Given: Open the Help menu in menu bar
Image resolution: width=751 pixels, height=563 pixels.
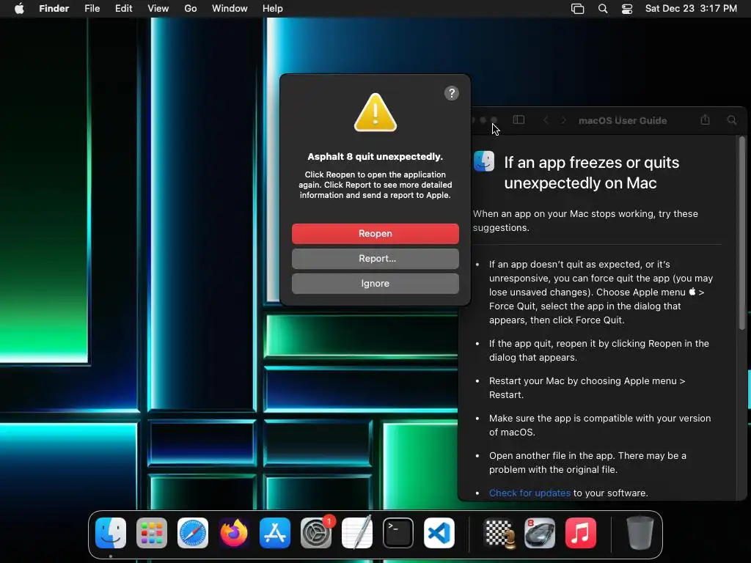Looking at the screenshot, I should point(273,9).
